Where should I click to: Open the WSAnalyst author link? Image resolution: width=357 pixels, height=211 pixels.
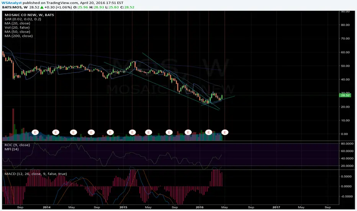tap(11, 3)
